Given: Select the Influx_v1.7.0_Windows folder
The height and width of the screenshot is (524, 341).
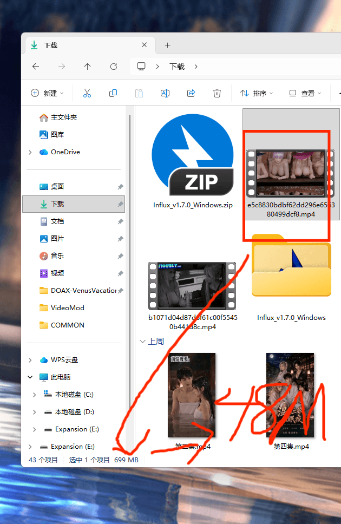Looking at the screenshot, I should click(291, 277).
